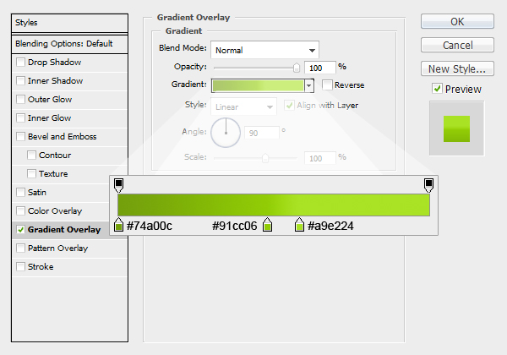This screenshot has height=355, width=507.
Task: Click the green gradient bar in the editor
Action: 274,205
